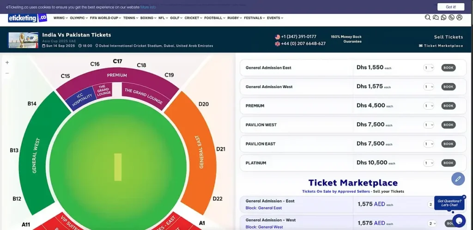Expand the OLYMPIC menu
The image size is (473, 230).
(x=79, y=18)
